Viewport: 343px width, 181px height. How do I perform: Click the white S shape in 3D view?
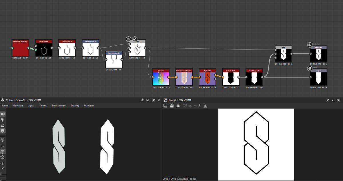coord(107,147)
